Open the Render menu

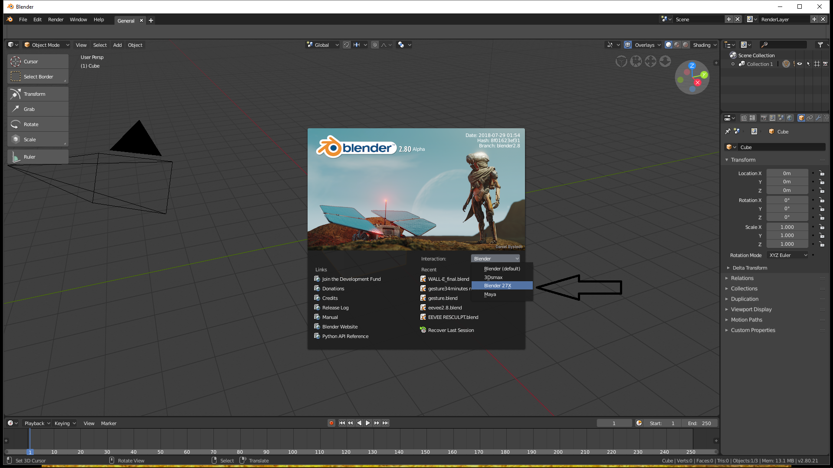point(56,19)
